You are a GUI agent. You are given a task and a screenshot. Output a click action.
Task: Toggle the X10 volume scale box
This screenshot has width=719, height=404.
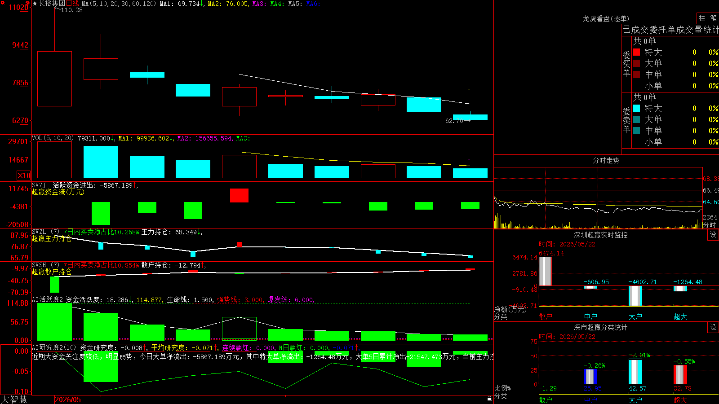pyautogui.click(x=24, y=176)
